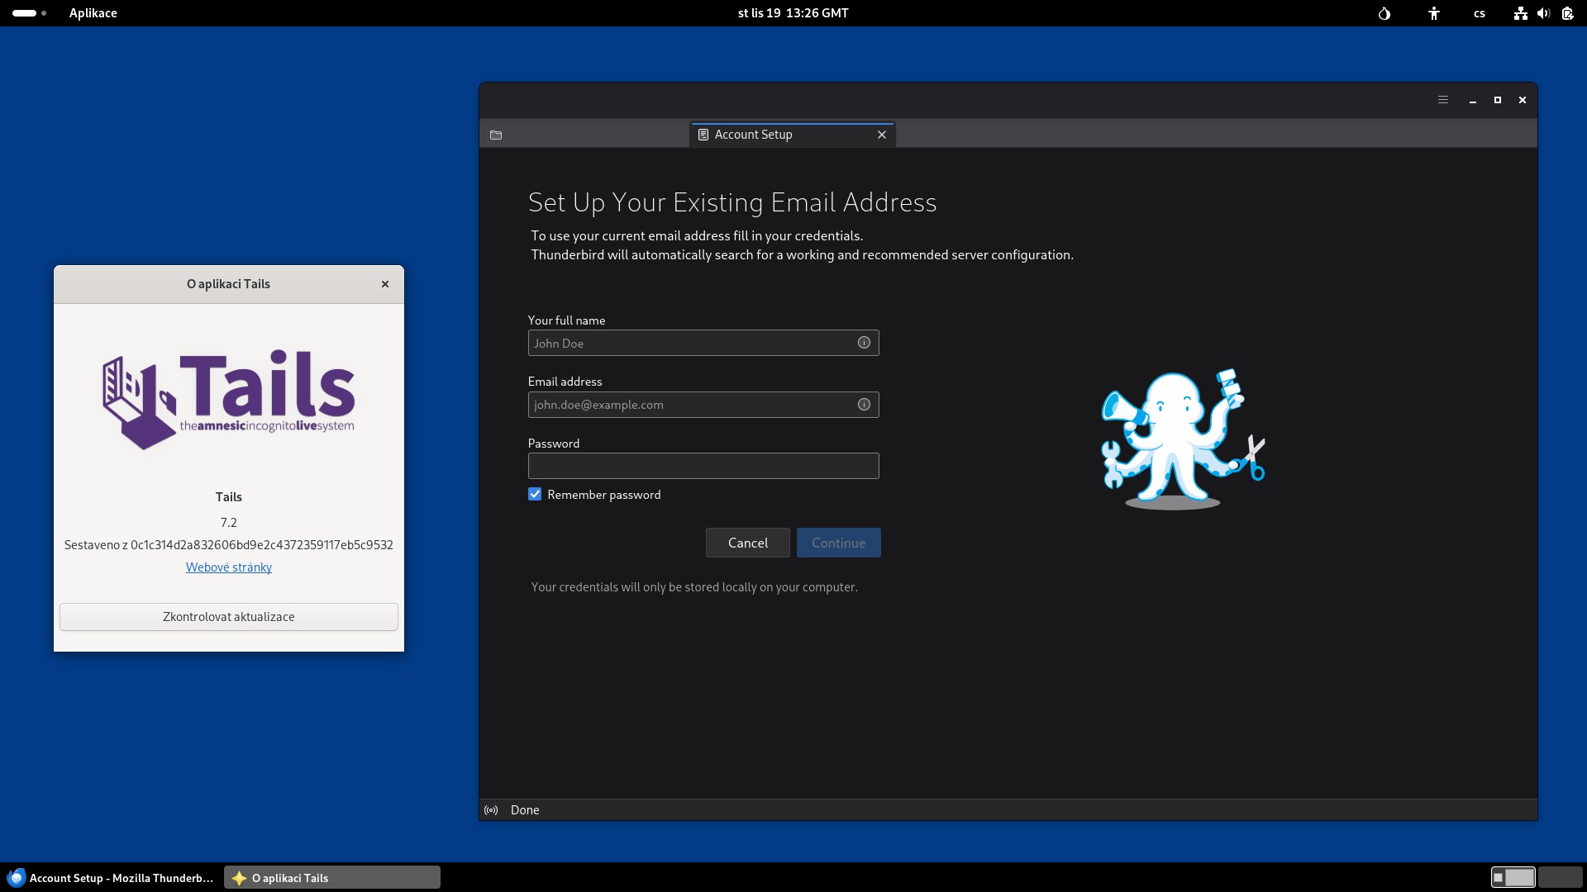This screenshot has height=892, width=1587.
Task: Click the info icon in the email address field
Action: tap(864, 405)
